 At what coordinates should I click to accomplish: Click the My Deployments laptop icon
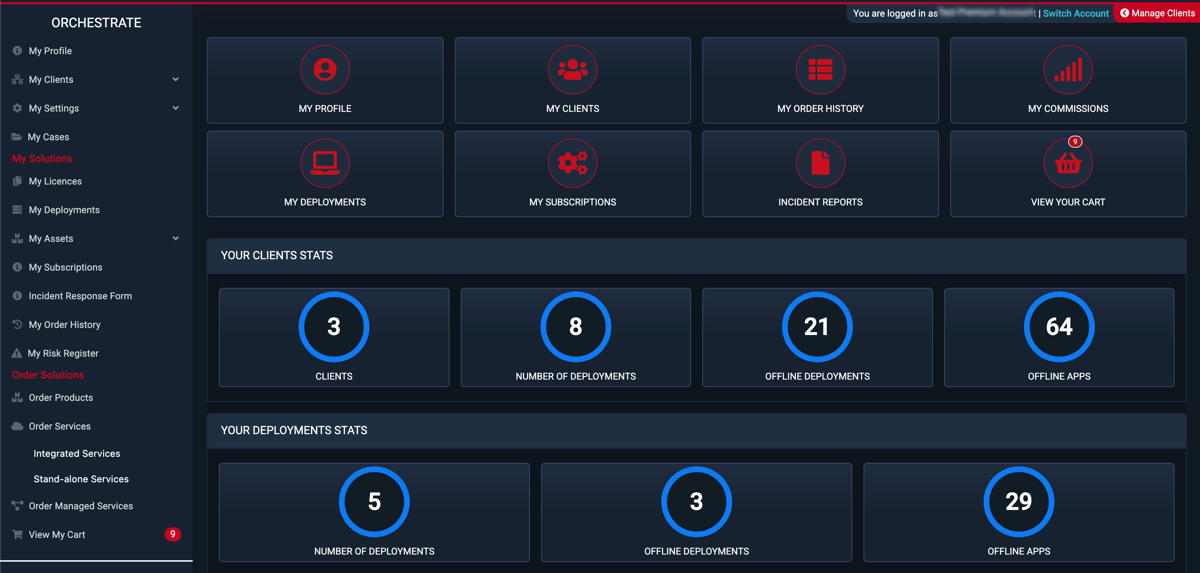click(x=325, y=163)
